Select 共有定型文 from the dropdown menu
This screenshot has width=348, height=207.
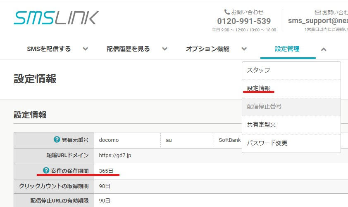[x=291, y=125]
